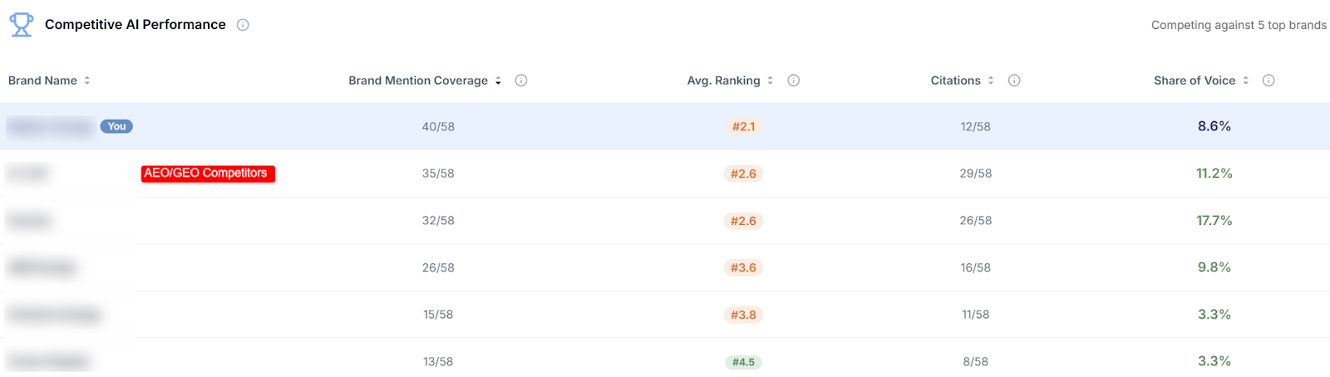Select the 40/58 brand mention coverage cell
The width and height of the screenshot is (1330, 377).
point(438,127)
